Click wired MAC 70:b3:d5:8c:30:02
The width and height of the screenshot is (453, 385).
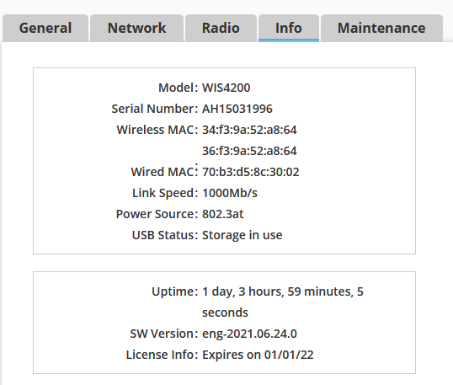click(250, 172)
